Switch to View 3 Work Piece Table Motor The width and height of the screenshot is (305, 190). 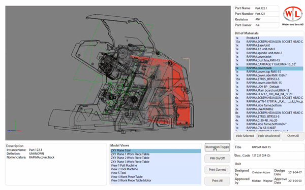156,180
